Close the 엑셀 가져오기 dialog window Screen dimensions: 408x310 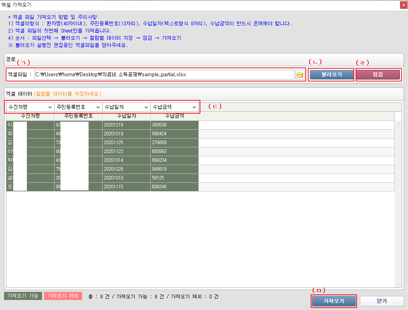[x=403, y=5]
